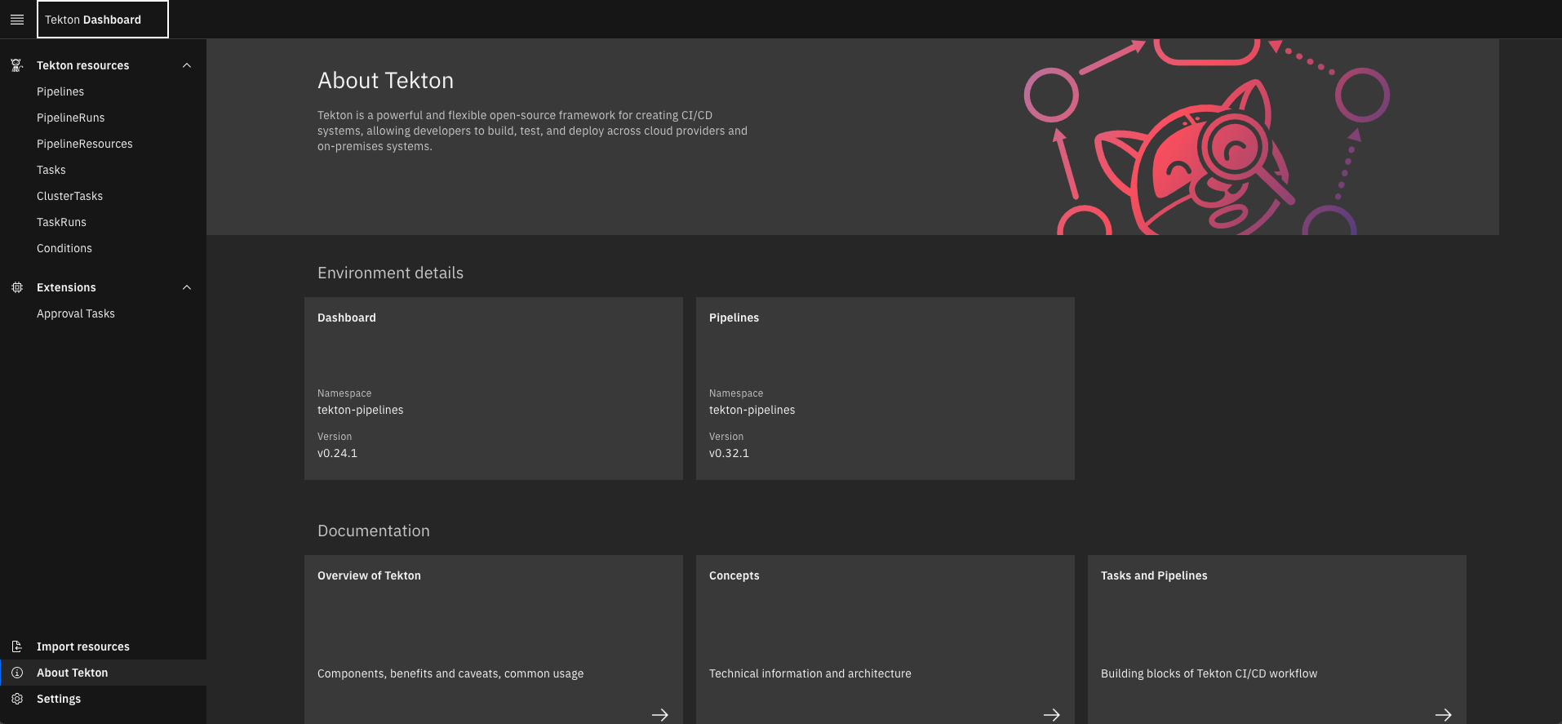The image size is (1562, 724).
Task: Collapse the Tekton resources section chevron
Action: click(187, 65)
